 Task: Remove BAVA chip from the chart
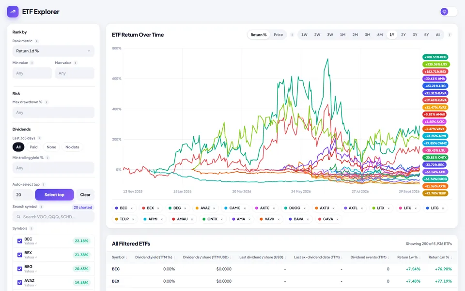click(308, 219)
